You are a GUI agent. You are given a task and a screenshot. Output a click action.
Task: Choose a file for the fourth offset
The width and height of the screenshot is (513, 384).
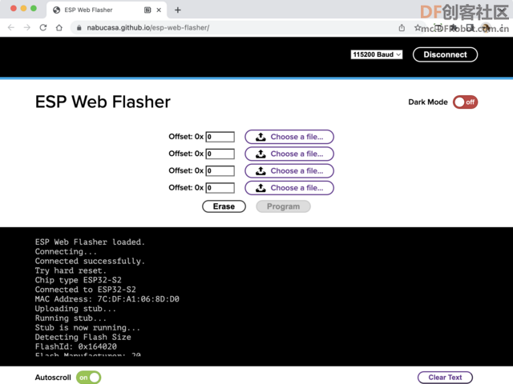click(289, 188)
